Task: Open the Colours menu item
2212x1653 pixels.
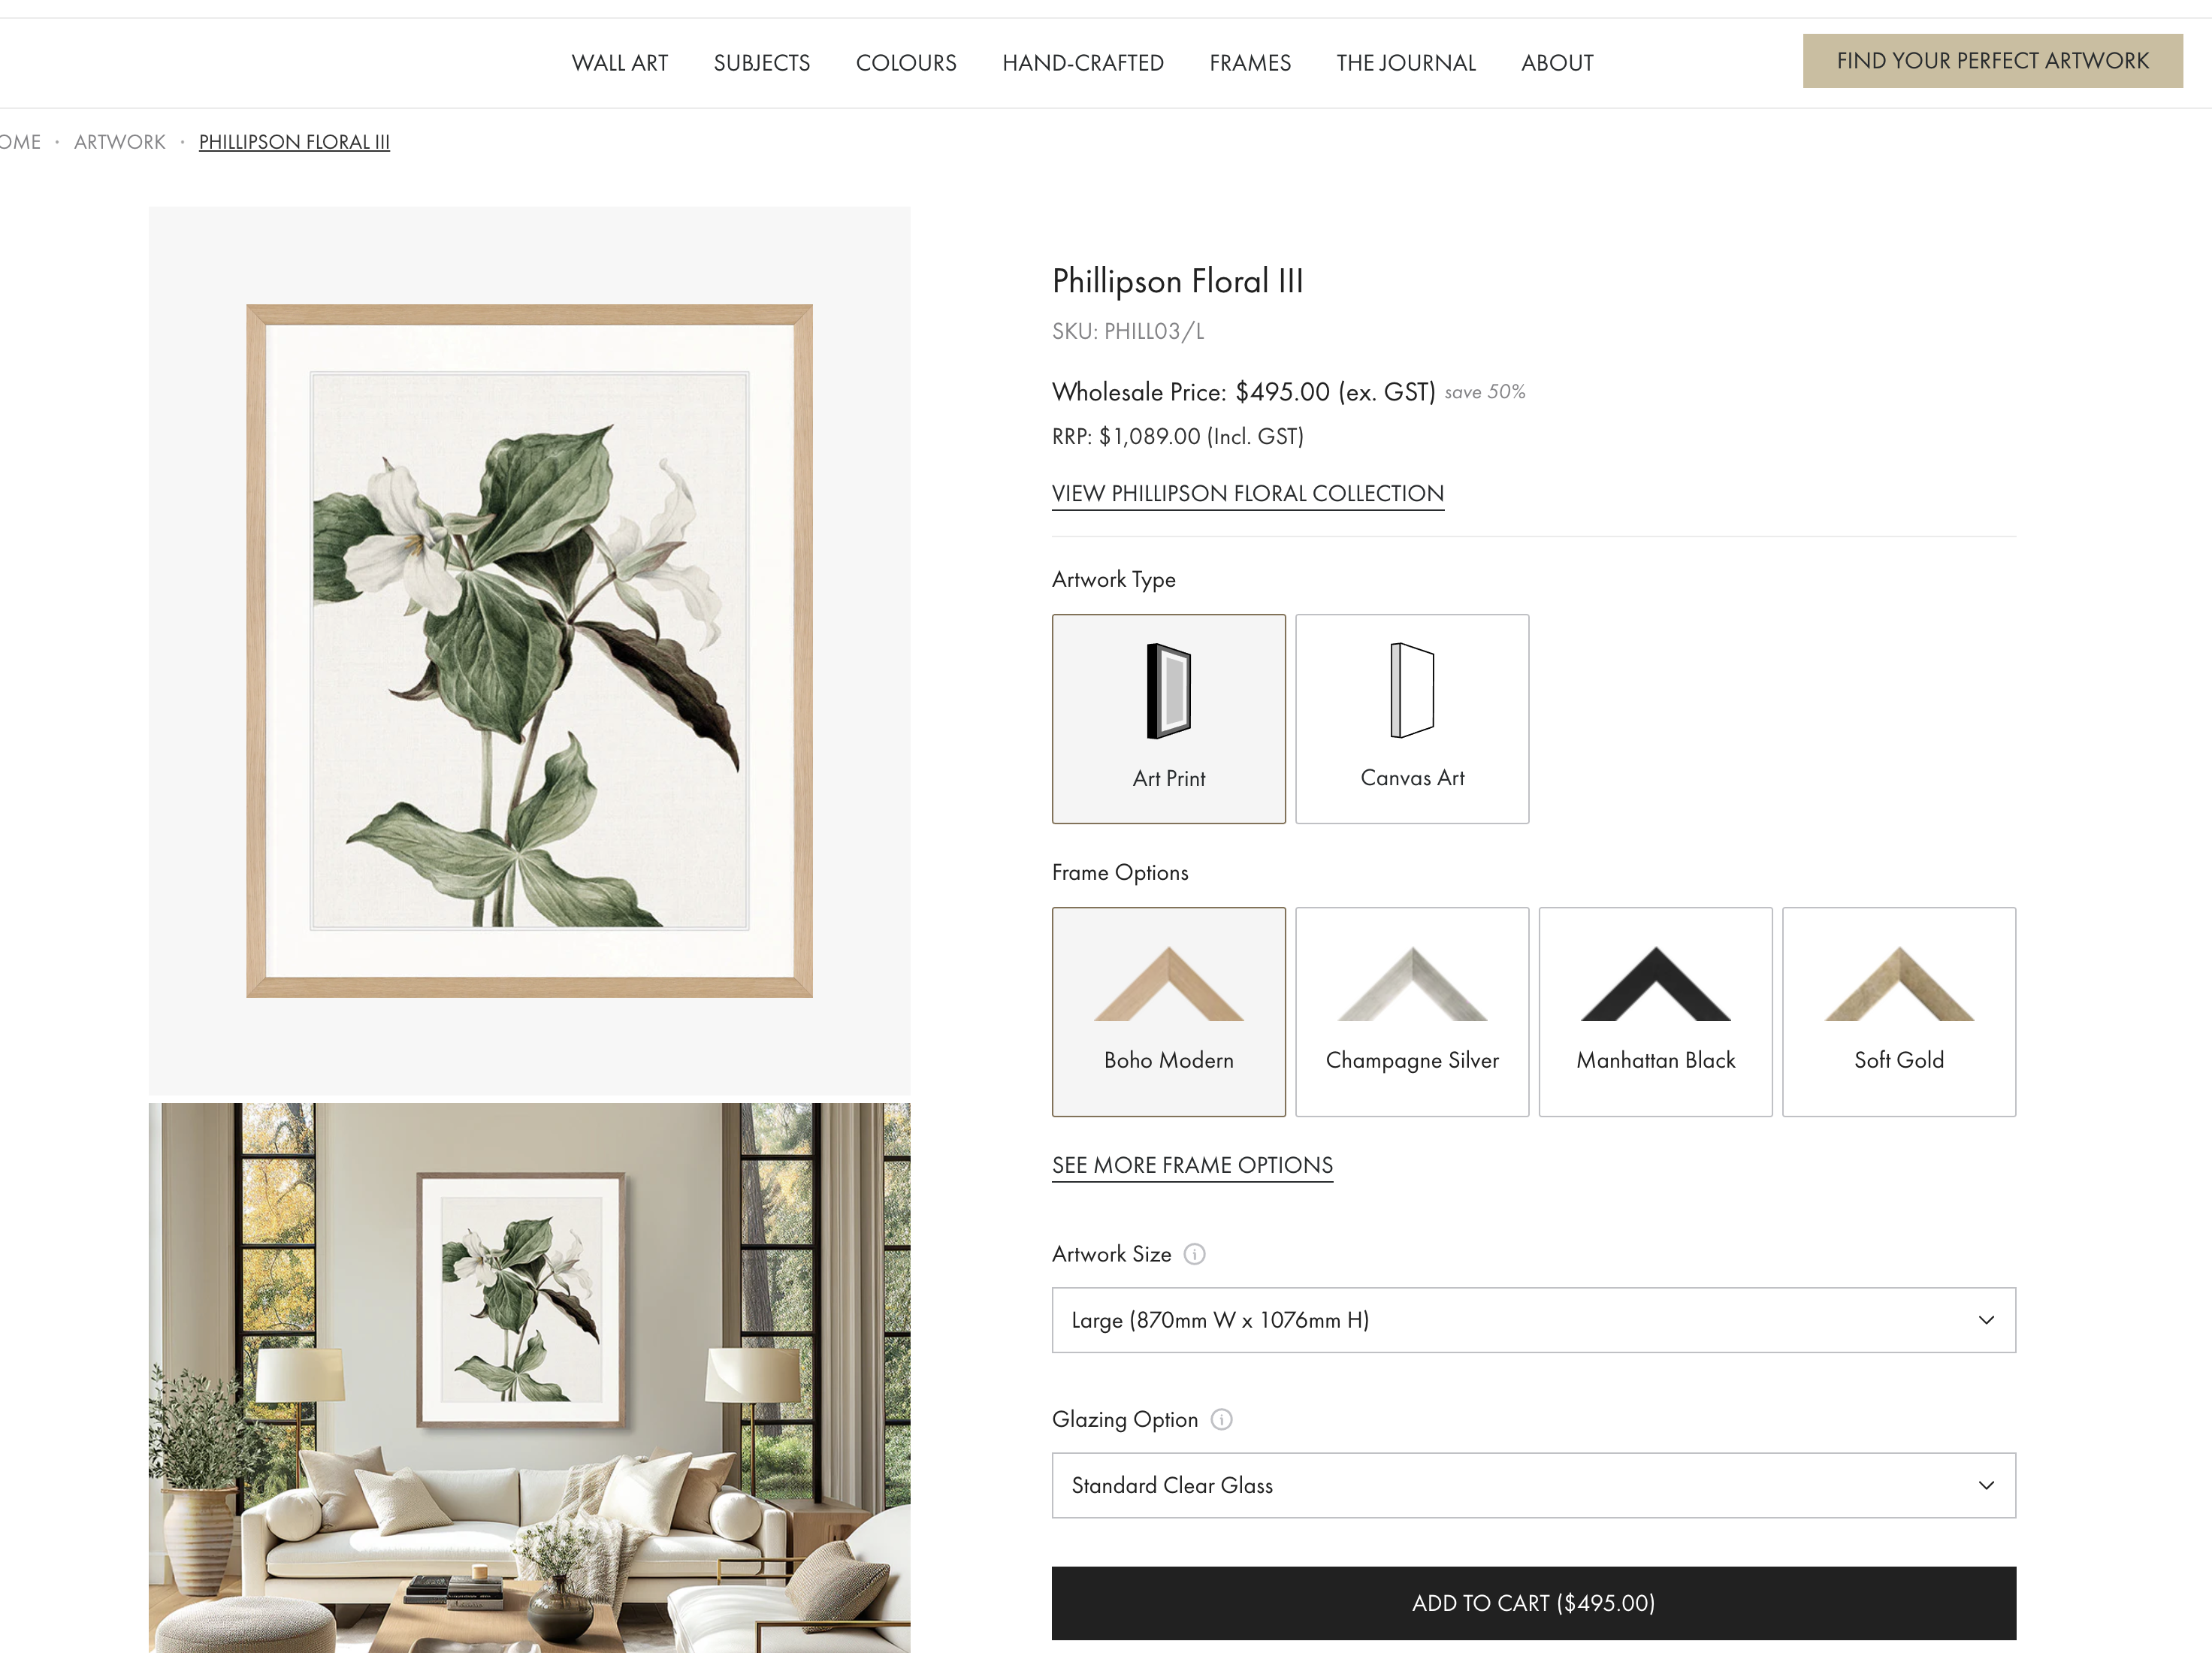Action: pos(906,63)
